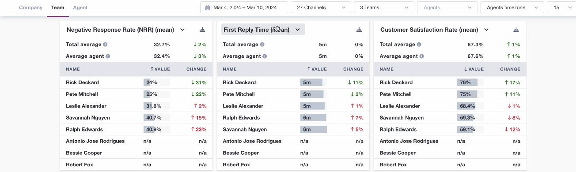Download the Negative Response Rate report

tap(202, 30)
